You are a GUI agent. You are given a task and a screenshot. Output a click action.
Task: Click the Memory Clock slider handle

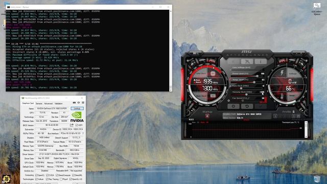point(246,95)
